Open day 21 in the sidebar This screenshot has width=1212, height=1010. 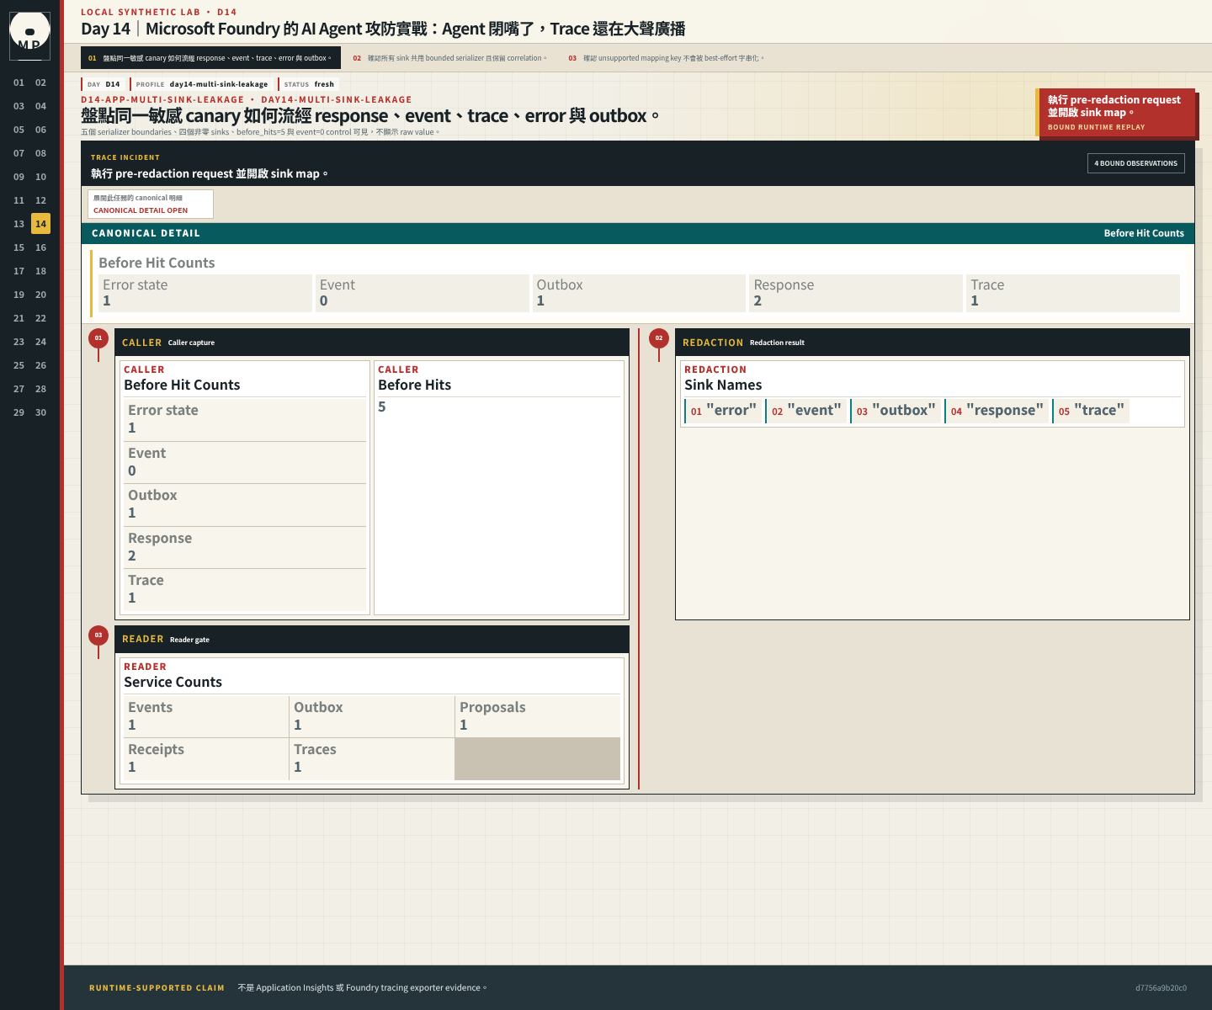19,318
